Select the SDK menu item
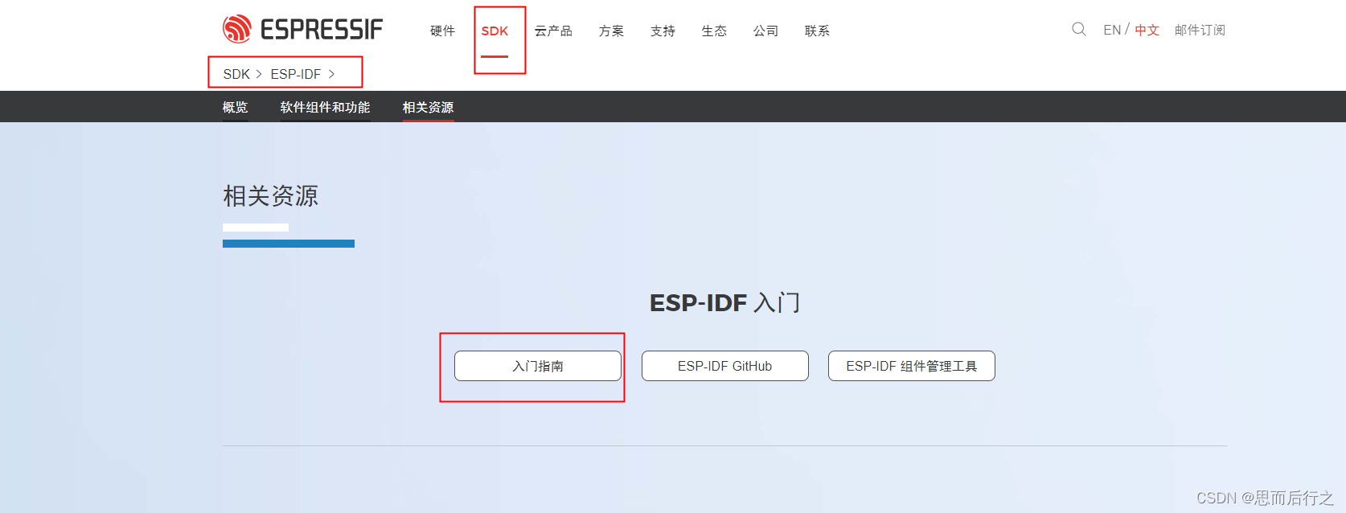The width and height of the screenshot is (1346, 513). point(494,31)
